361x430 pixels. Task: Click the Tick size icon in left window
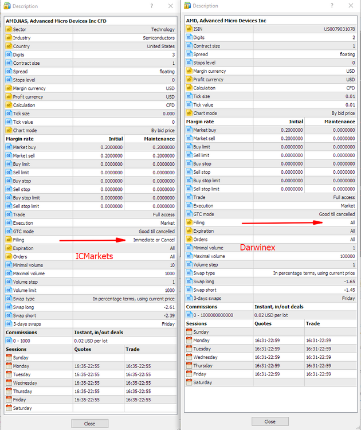pyautogui.click(x=9, y=114)
